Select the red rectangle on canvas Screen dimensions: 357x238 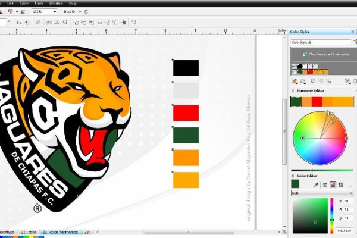(x=186, y=112)
